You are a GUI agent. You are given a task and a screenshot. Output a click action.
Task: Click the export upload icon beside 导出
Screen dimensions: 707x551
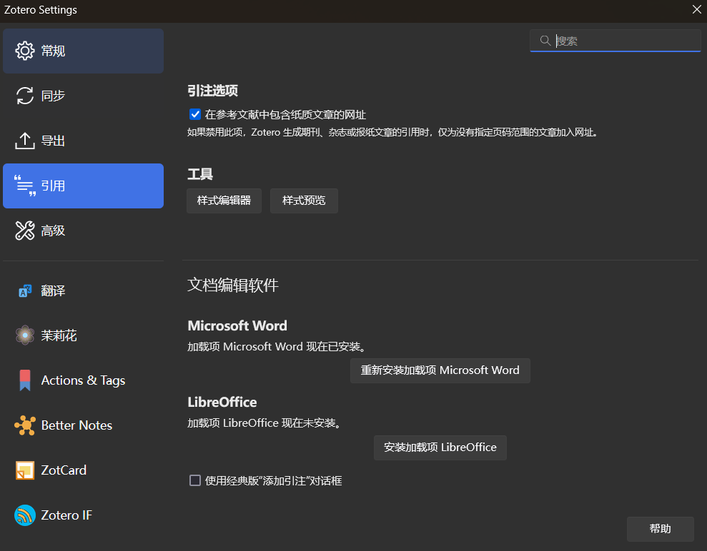coord(25,141)
